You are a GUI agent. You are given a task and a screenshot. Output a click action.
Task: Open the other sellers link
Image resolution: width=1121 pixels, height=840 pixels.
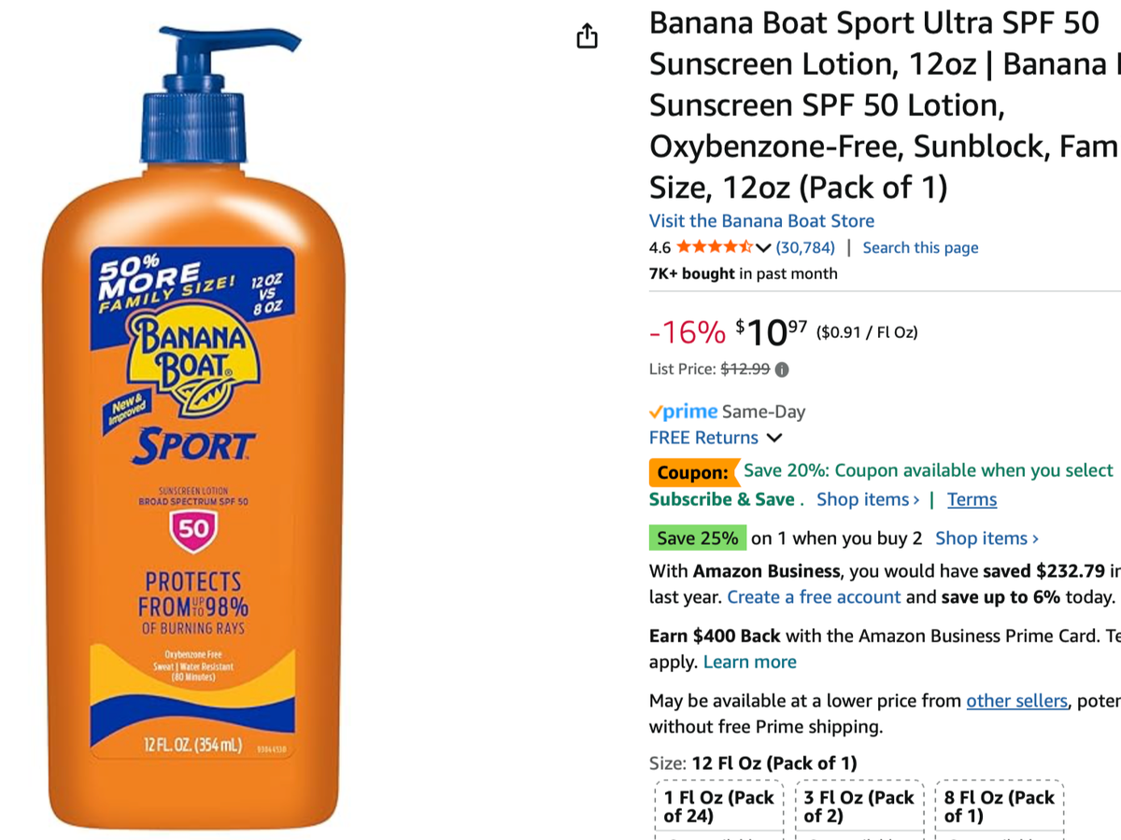1016,700
